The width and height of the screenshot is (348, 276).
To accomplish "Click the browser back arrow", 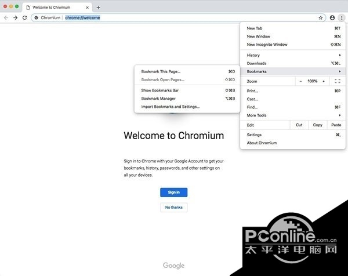I will pos(6,18).
